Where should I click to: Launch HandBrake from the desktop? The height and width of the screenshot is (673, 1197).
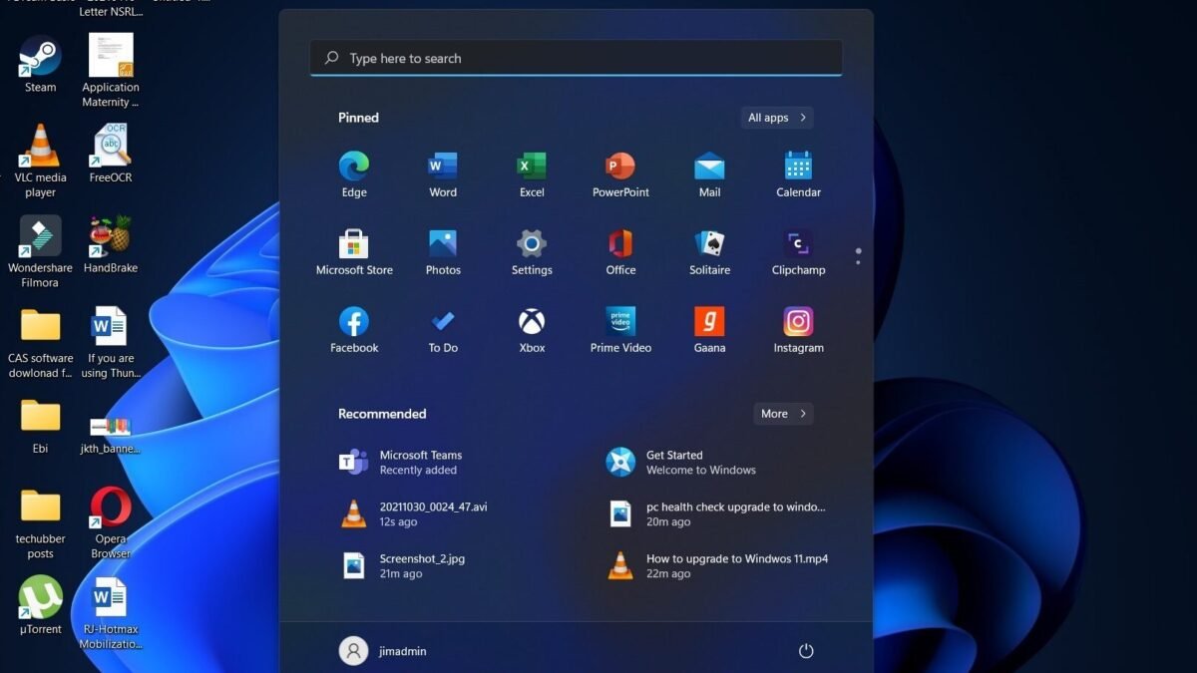[111, 244]
